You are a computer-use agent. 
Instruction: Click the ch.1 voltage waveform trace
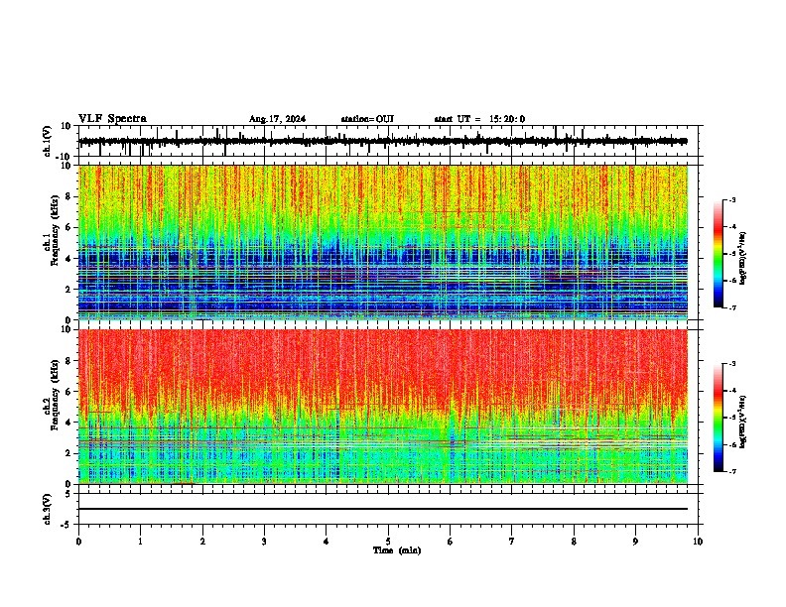point(383,141)
